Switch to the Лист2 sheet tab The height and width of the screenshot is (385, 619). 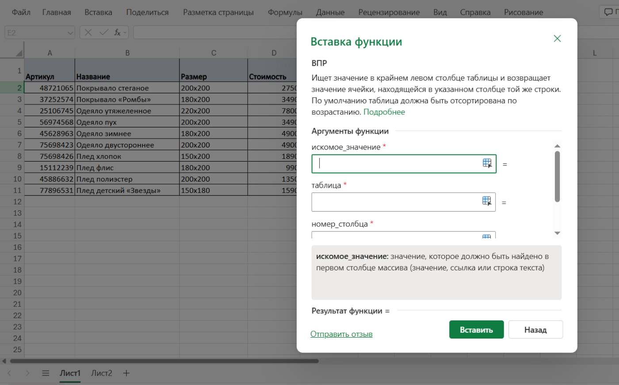pos(102,373)
